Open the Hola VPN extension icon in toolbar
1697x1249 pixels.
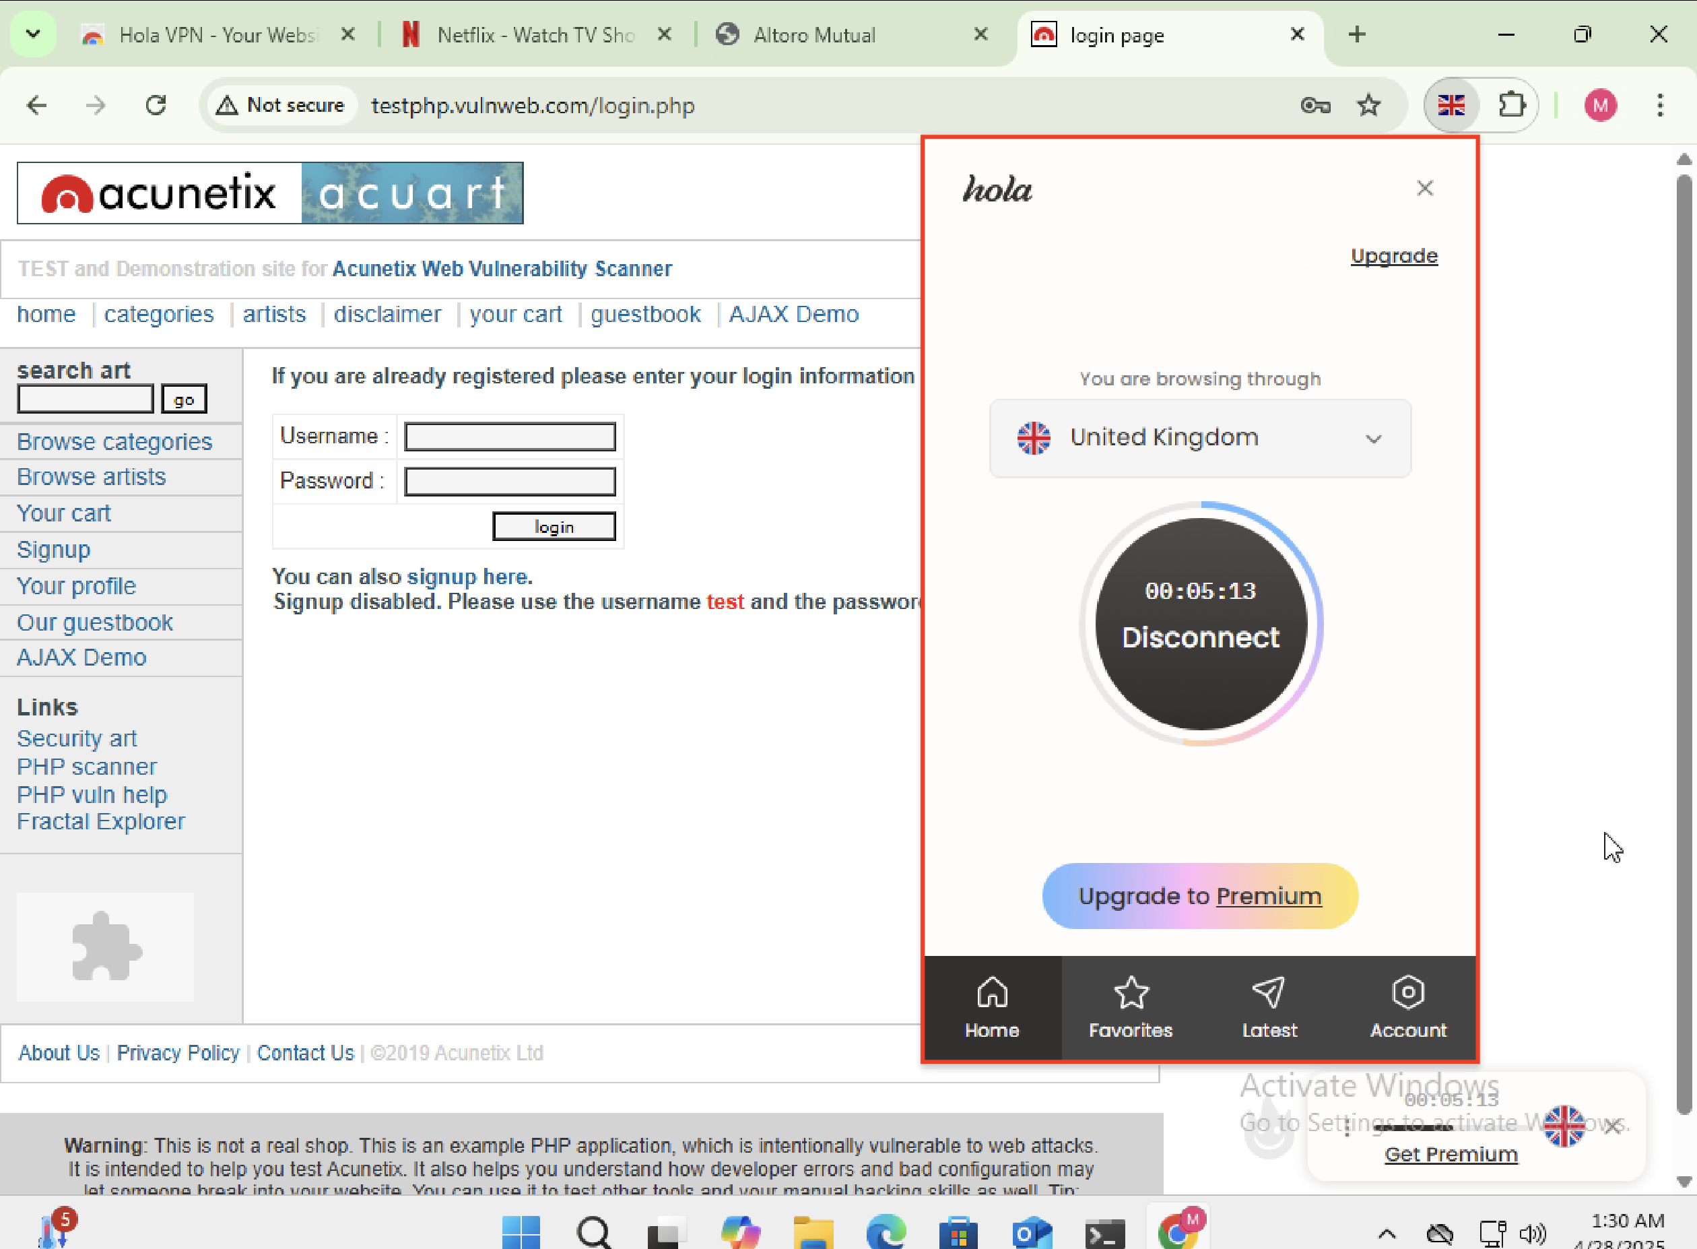(x=1451, y=105)
